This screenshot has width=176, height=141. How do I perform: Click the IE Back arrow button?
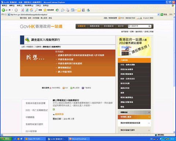pyautogui.click(x=3, y=10)
